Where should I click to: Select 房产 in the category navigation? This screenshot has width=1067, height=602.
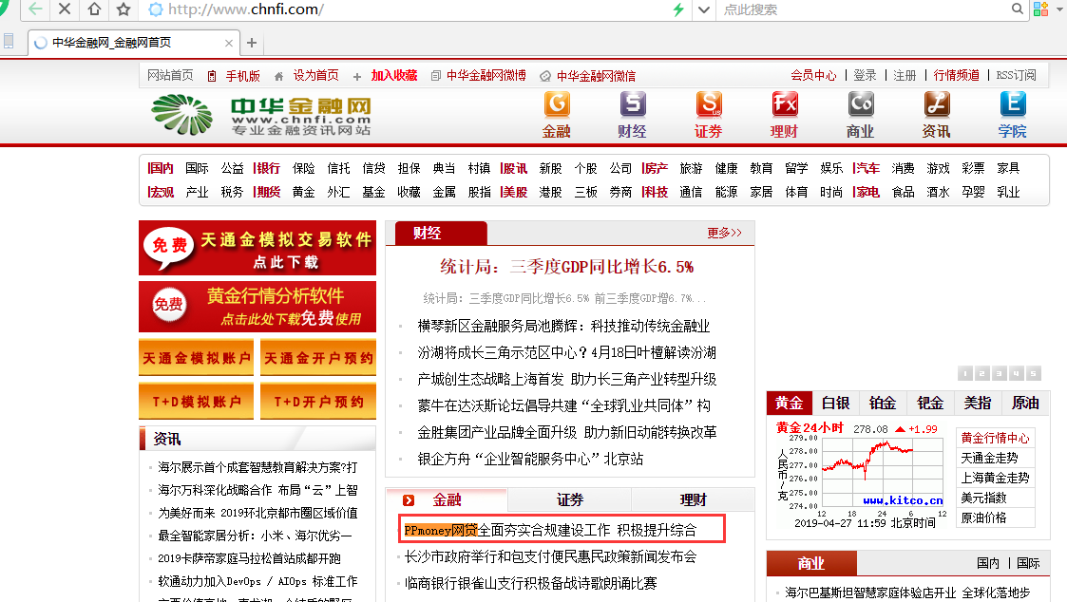point(656,168)
